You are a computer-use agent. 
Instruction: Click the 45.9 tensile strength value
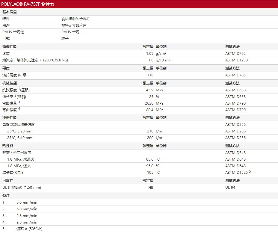(x=150, y=90)
